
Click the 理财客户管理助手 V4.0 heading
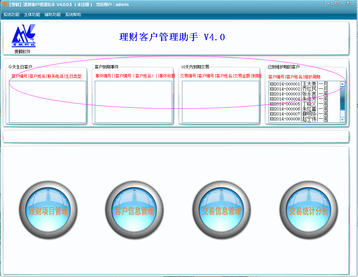172,37
